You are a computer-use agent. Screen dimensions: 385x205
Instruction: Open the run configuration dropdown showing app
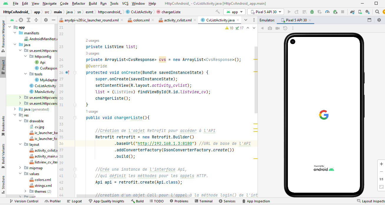(x=235, y=12)
